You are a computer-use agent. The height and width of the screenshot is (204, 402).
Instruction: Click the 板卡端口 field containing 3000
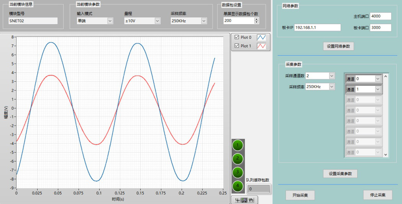tap(381, 28)
